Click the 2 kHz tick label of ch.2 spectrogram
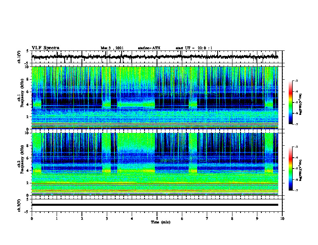Image resolution: width=318 pixels, height=245 pixels. click(28, 183)
